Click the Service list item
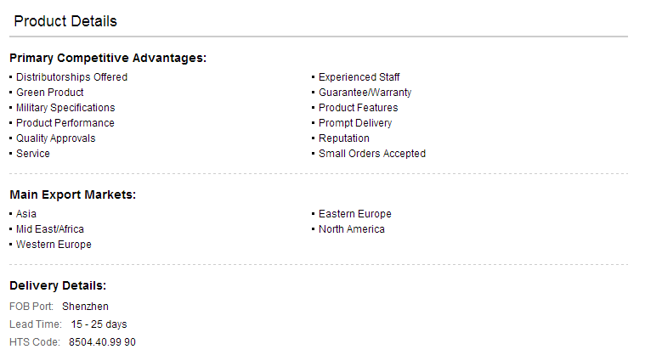Screen dimensions: 662x355 click(x=33, y=154)
